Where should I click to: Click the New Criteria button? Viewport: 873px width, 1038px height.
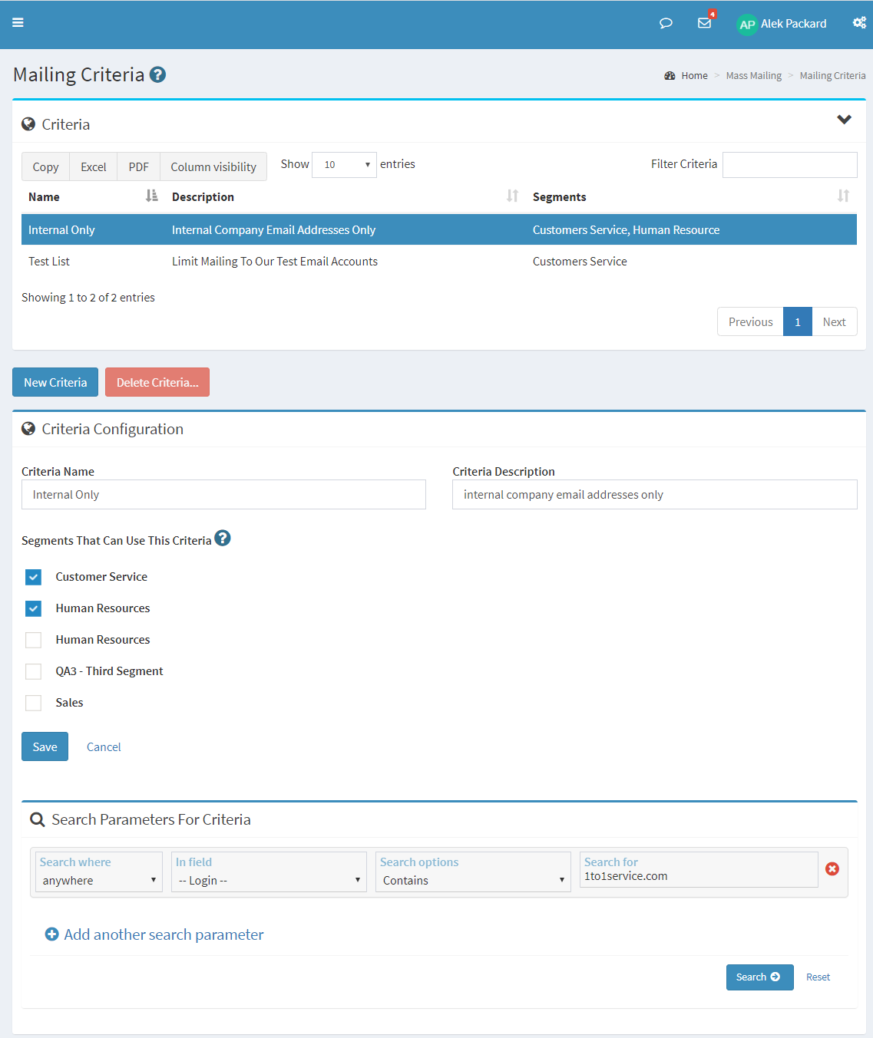(x=55, y=382)
